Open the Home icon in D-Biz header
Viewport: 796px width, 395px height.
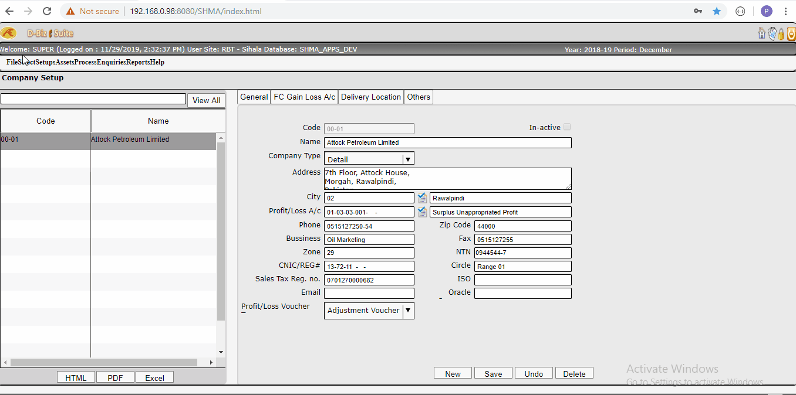pyautogui.click(x=762, y=33)
